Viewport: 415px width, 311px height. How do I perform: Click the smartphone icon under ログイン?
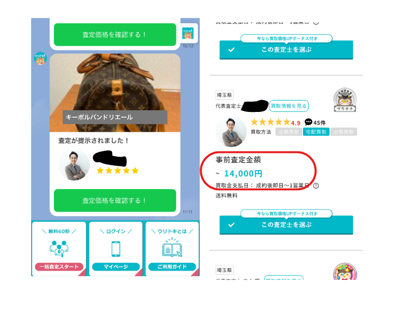(x=116, y=249)
